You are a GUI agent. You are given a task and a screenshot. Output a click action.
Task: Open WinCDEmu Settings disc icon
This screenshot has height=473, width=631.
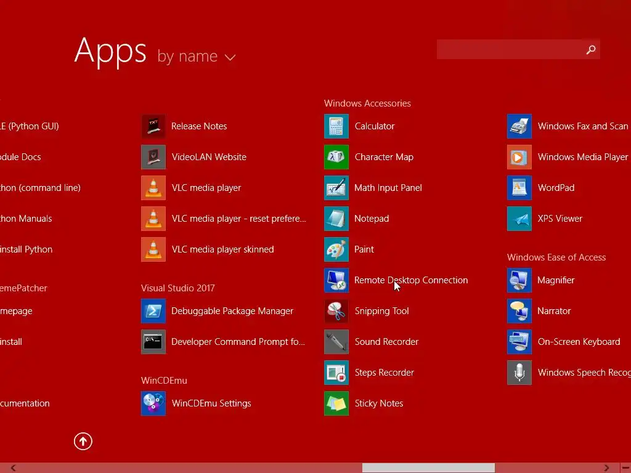pyautogui.click(x=153, y=403)
